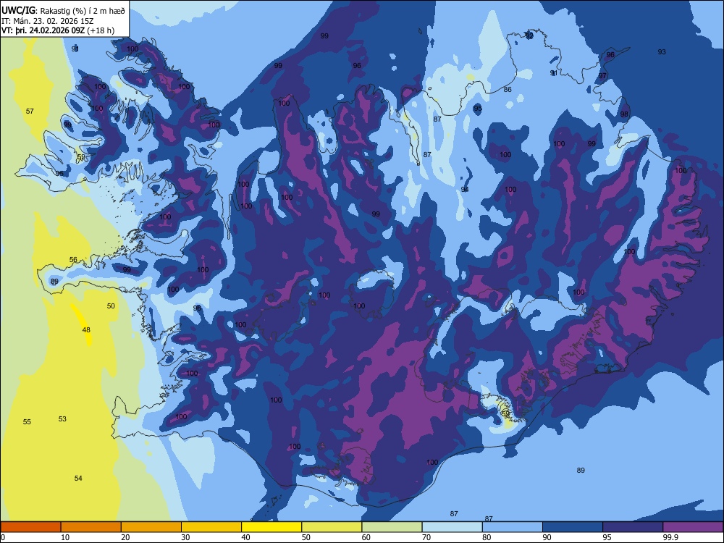
Task: Click the "57" humidity value on map
Action: tap(30, 111)
